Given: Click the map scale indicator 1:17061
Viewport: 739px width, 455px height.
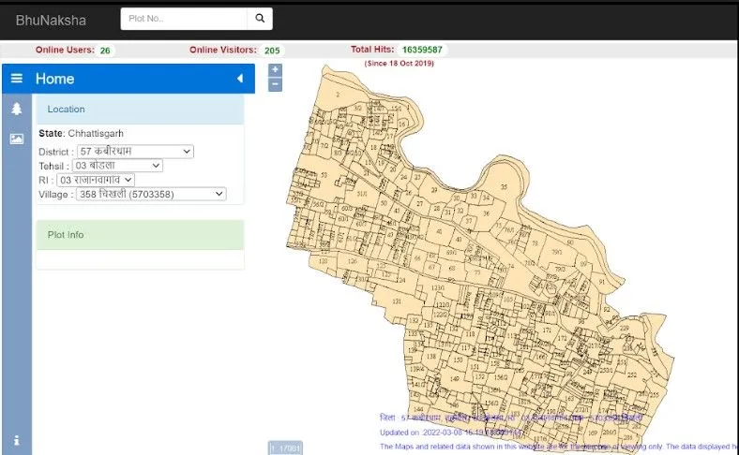Looking at the screenshot, I should tap(285, 448).
